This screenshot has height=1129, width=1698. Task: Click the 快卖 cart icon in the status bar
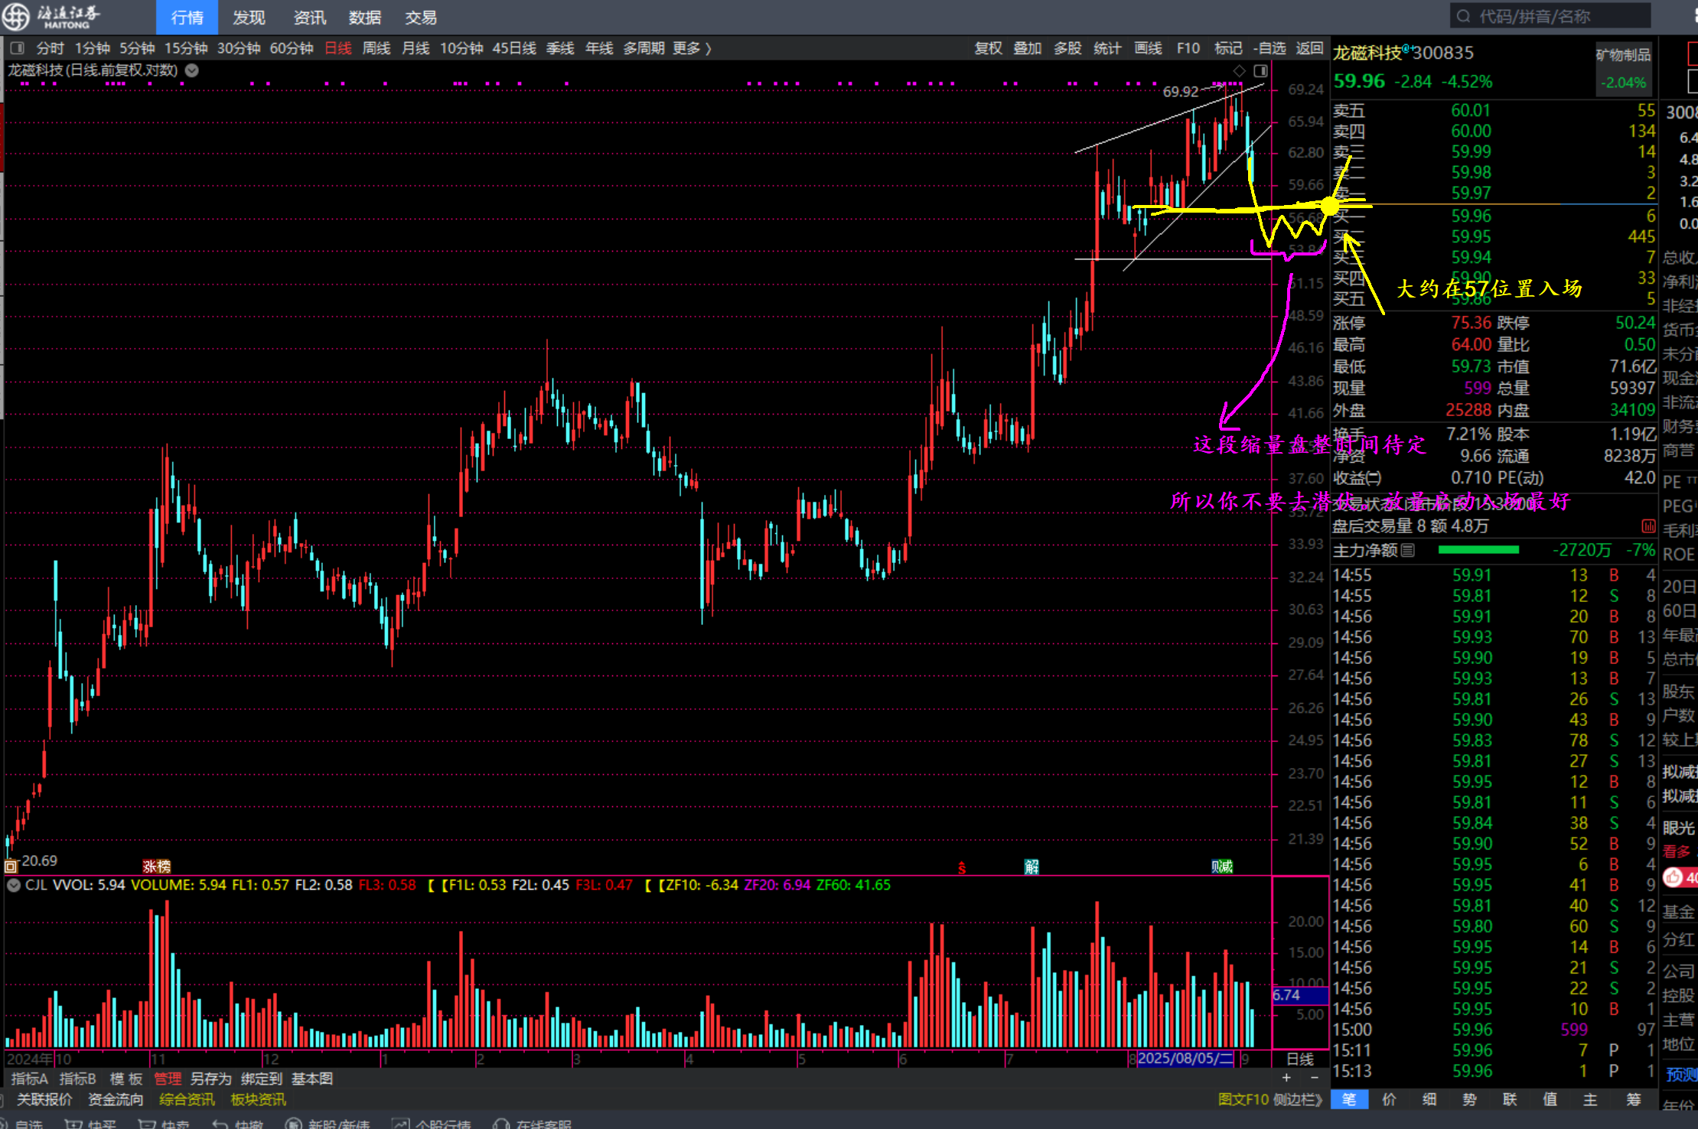tap(147, 1124)
